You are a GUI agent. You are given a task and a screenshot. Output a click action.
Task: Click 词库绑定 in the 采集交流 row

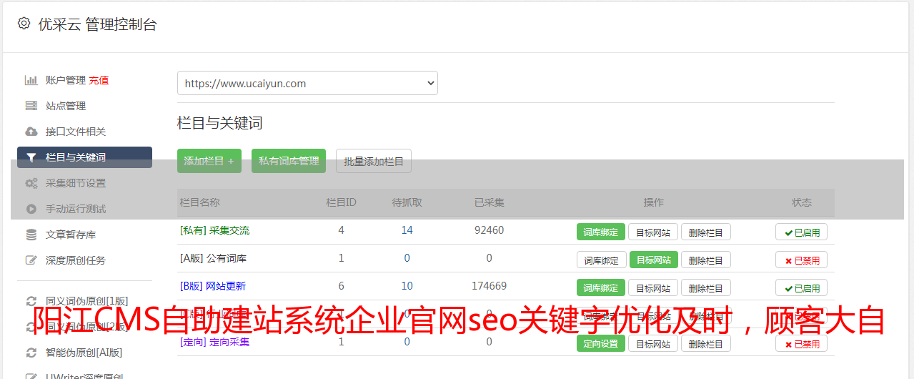pyautogui.click(x=601, y=232)
